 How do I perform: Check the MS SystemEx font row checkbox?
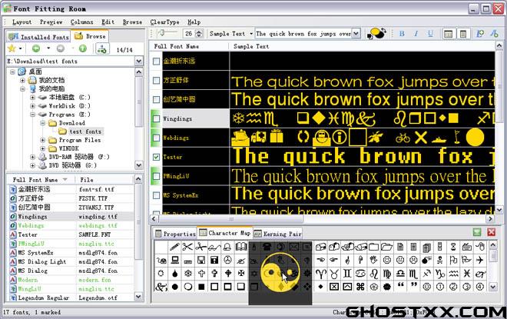coord(156,195)
